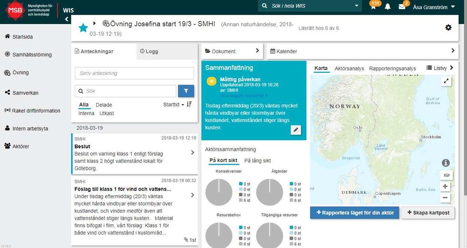The width and height of the screenshot is (467, 248).
Task: Click the Resursbehov pie chart
Action: tap(219, 235)
